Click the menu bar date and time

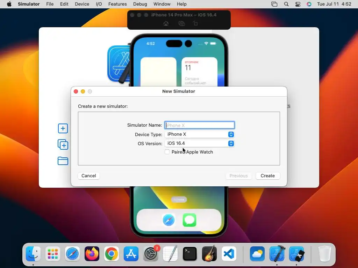click(334, 4)
